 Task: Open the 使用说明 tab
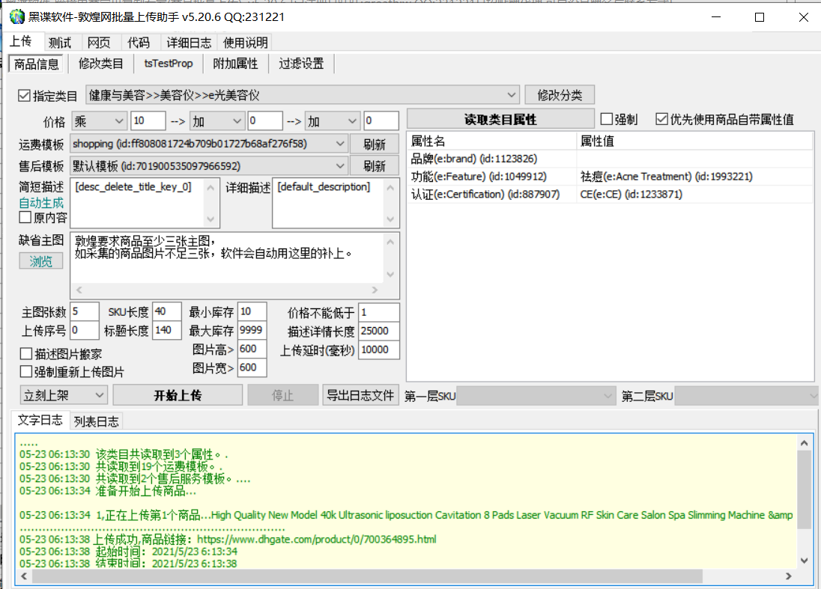pyautogui.click(x=246, y=43)
